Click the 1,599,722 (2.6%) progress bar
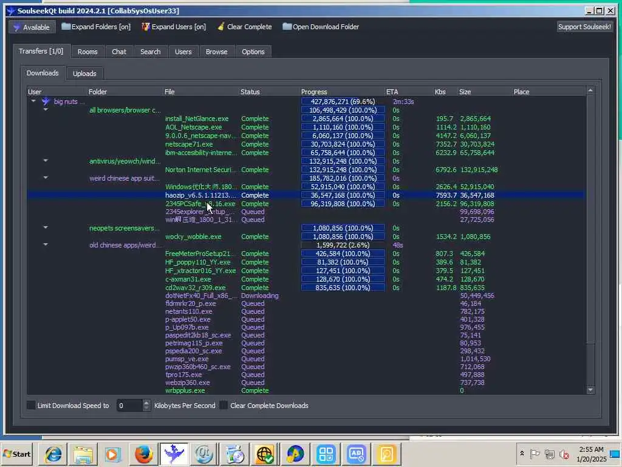 343,245
